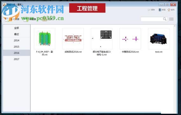Click the scroll-up arrow of file list

pos(175,26)
